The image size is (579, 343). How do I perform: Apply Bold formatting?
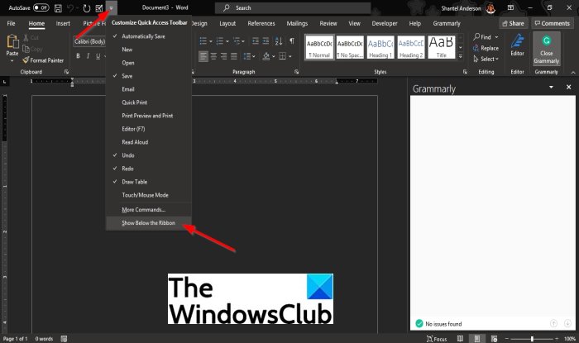(78, 56)
